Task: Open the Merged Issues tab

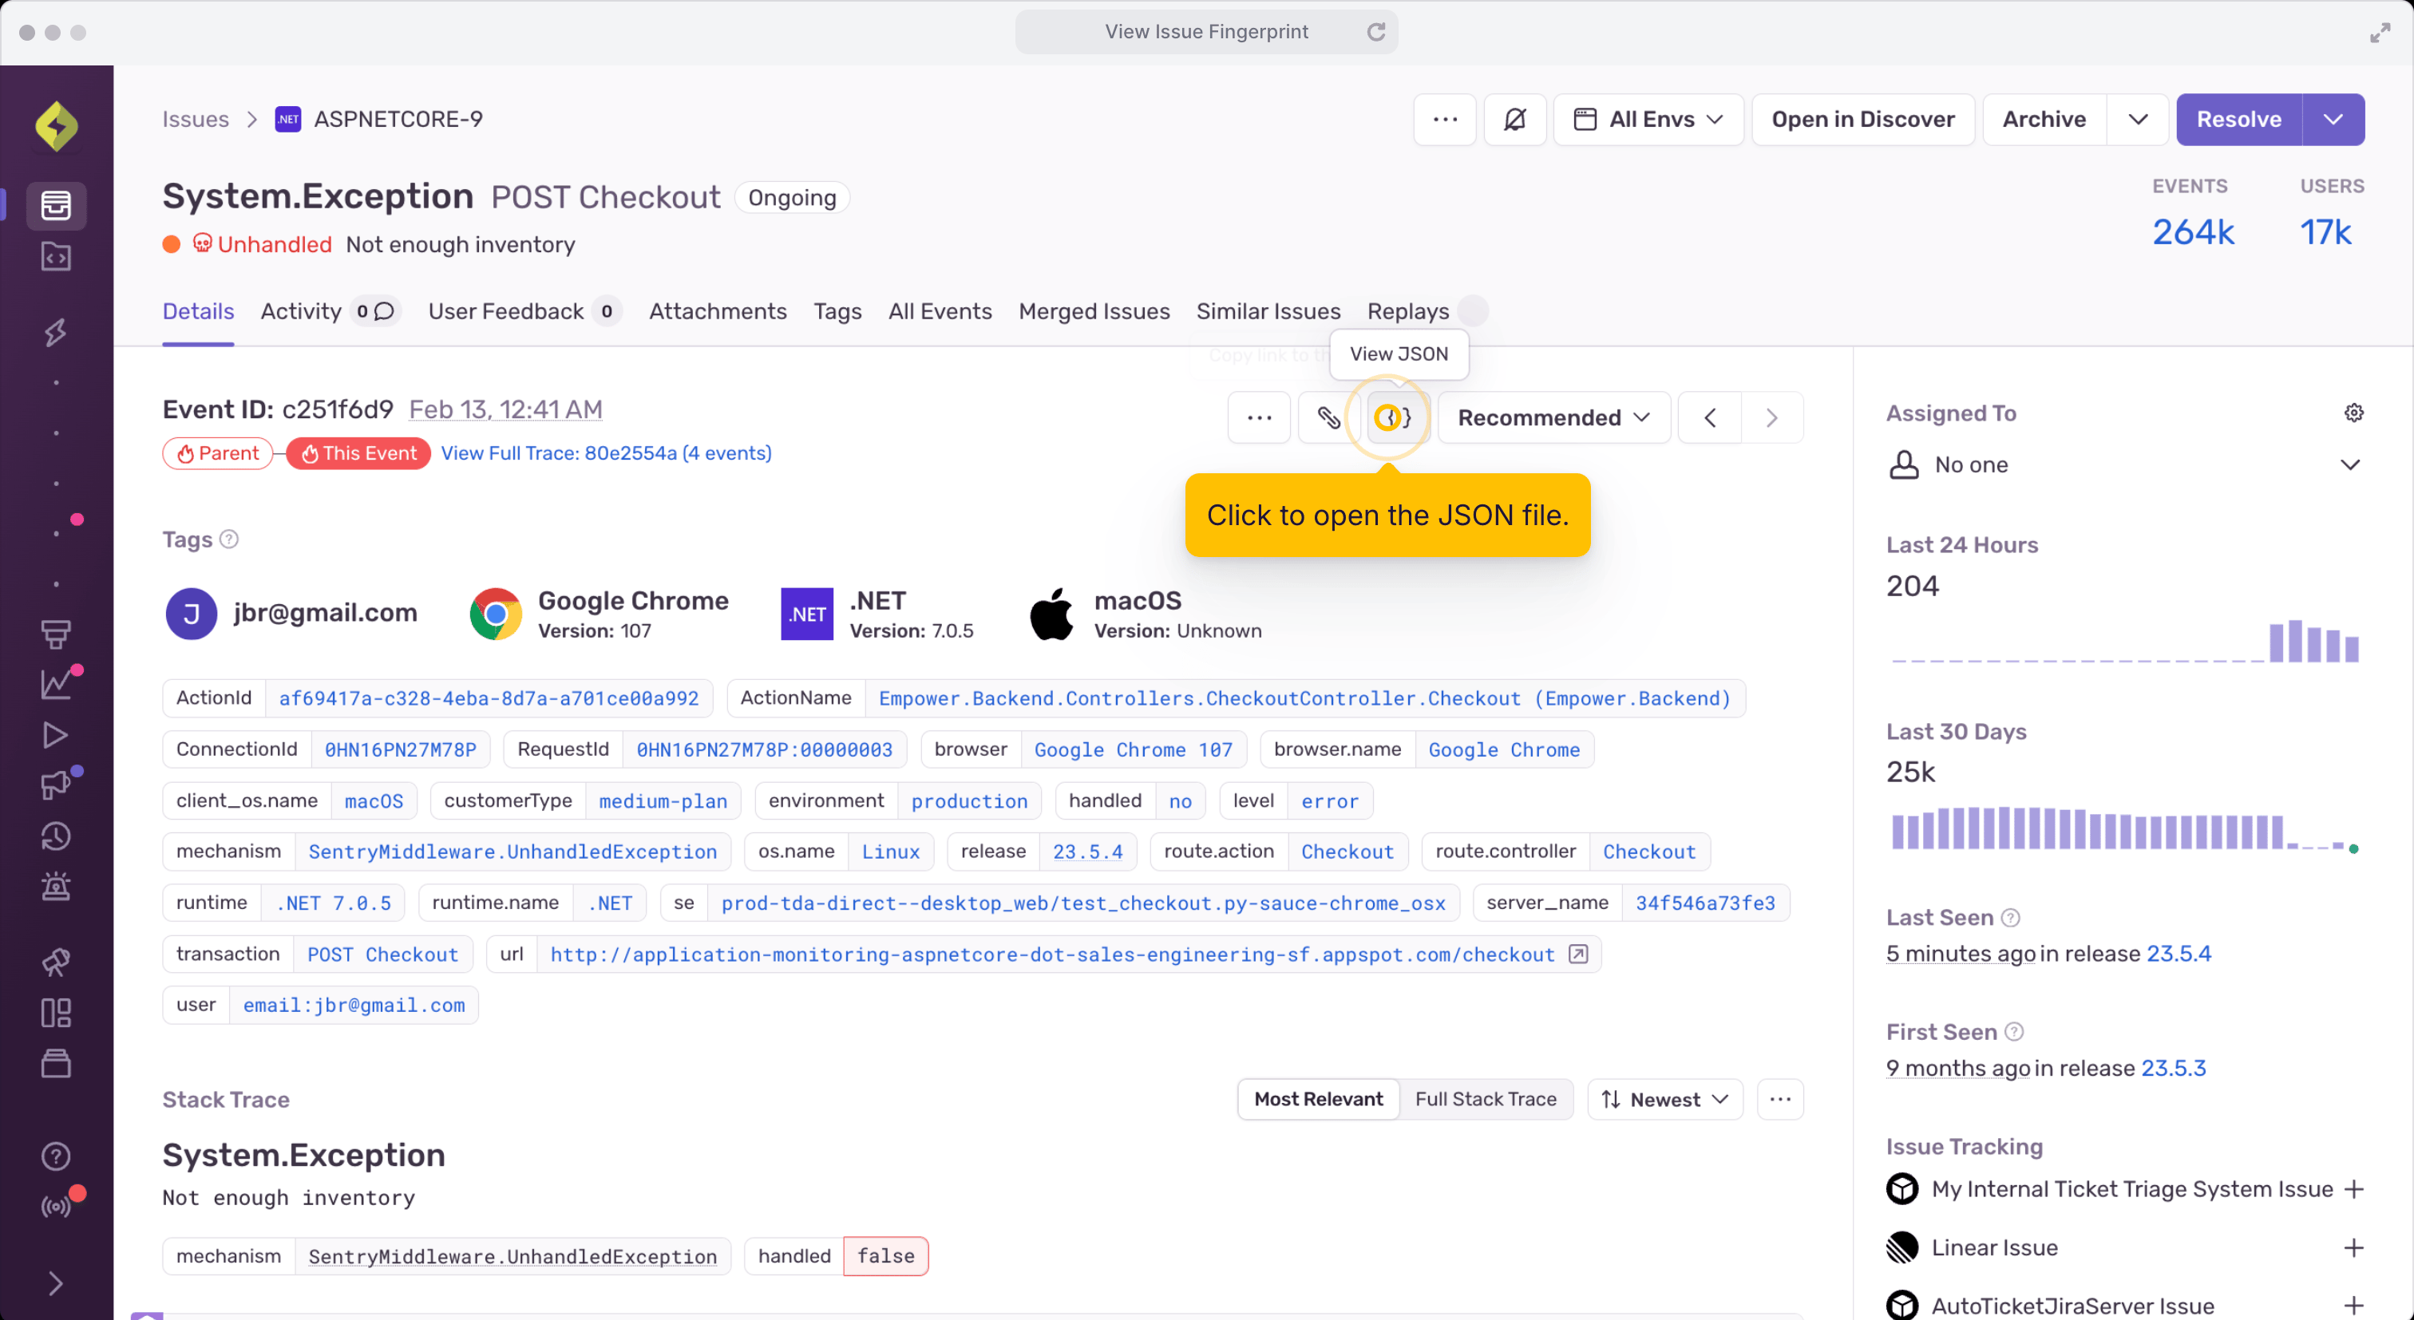Action: (x=1094, y=311)
